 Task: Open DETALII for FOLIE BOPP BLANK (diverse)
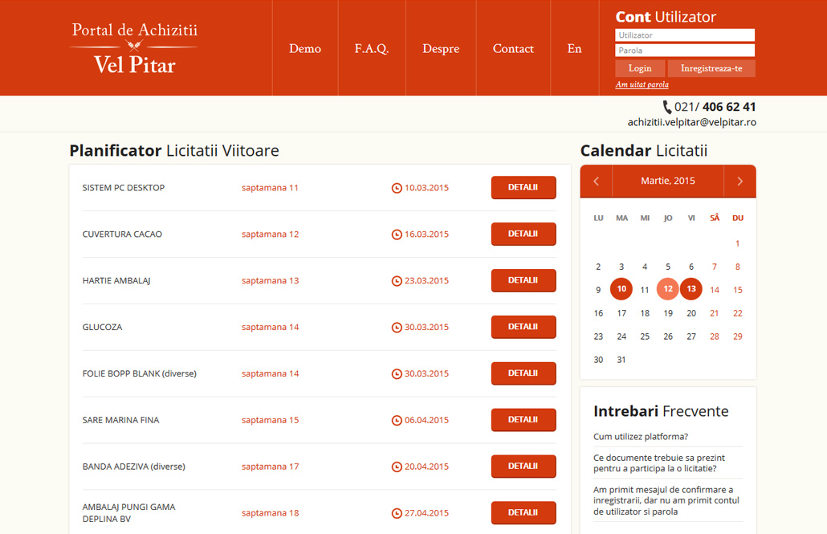pyautogui.click(x=523, y=373)
